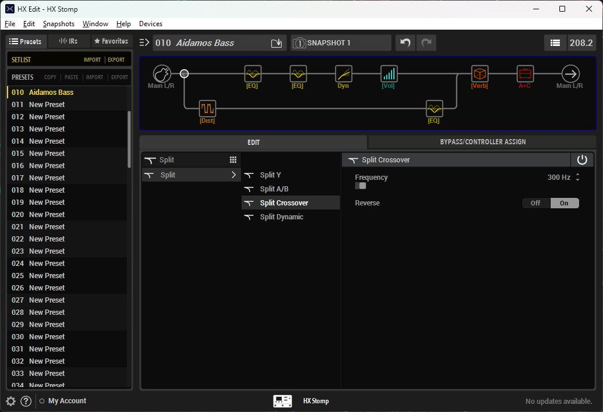Viewport: 603px width, 412px height.
Task: Open My Account link
Action: 68,401
